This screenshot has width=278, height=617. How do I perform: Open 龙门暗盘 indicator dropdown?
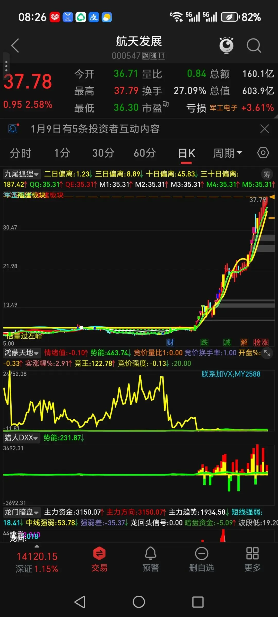point(22,512)
